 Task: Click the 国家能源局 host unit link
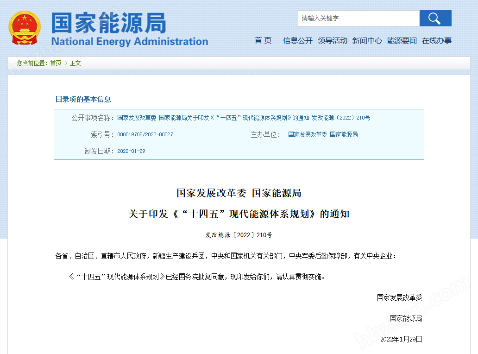(x=344, y=134)
